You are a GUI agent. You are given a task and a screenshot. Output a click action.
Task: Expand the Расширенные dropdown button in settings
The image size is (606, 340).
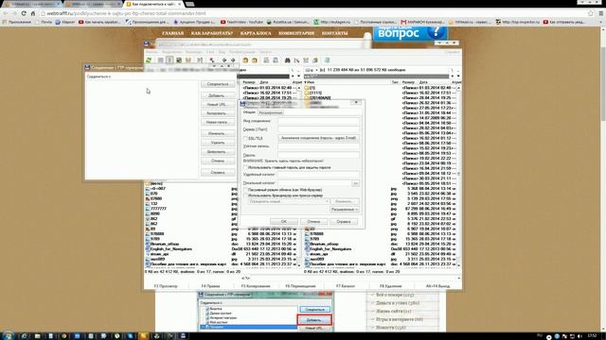point(345,210)
